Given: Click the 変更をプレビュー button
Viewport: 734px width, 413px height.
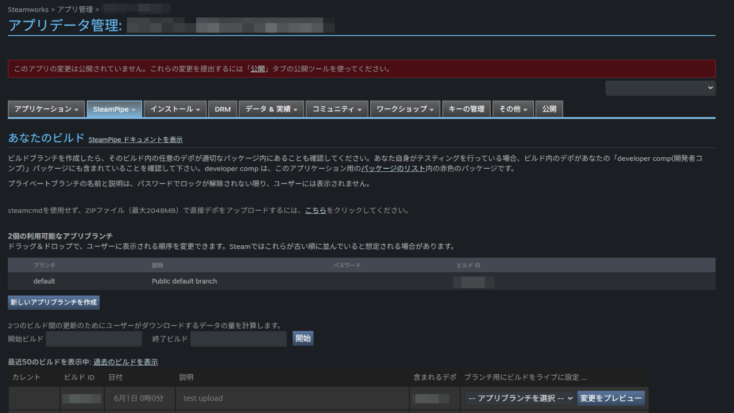Looking at the screenshot, I should pos(611,398).
